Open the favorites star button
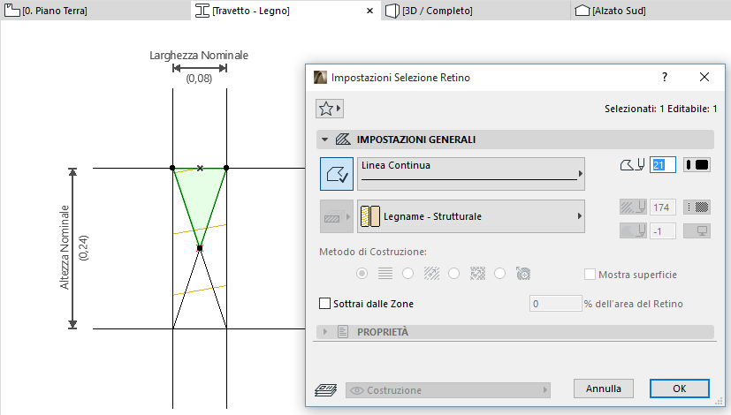The width and height of the screenshot is (731, 415). point(329,109)
